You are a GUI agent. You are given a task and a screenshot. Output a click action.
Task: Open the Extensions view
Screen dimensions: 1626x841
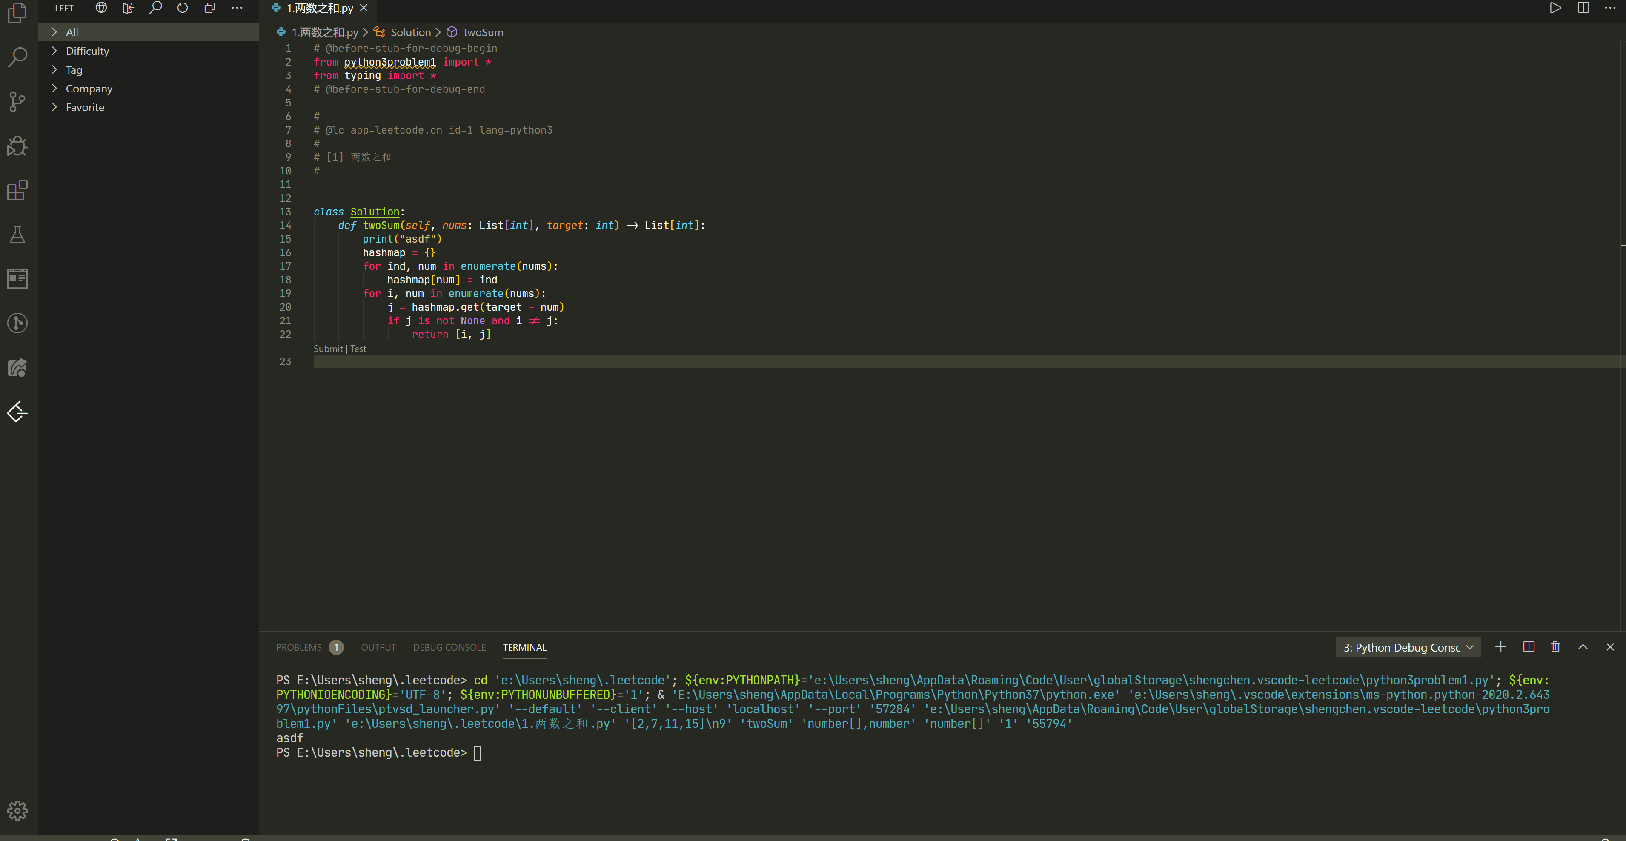[x=17, y=190]
